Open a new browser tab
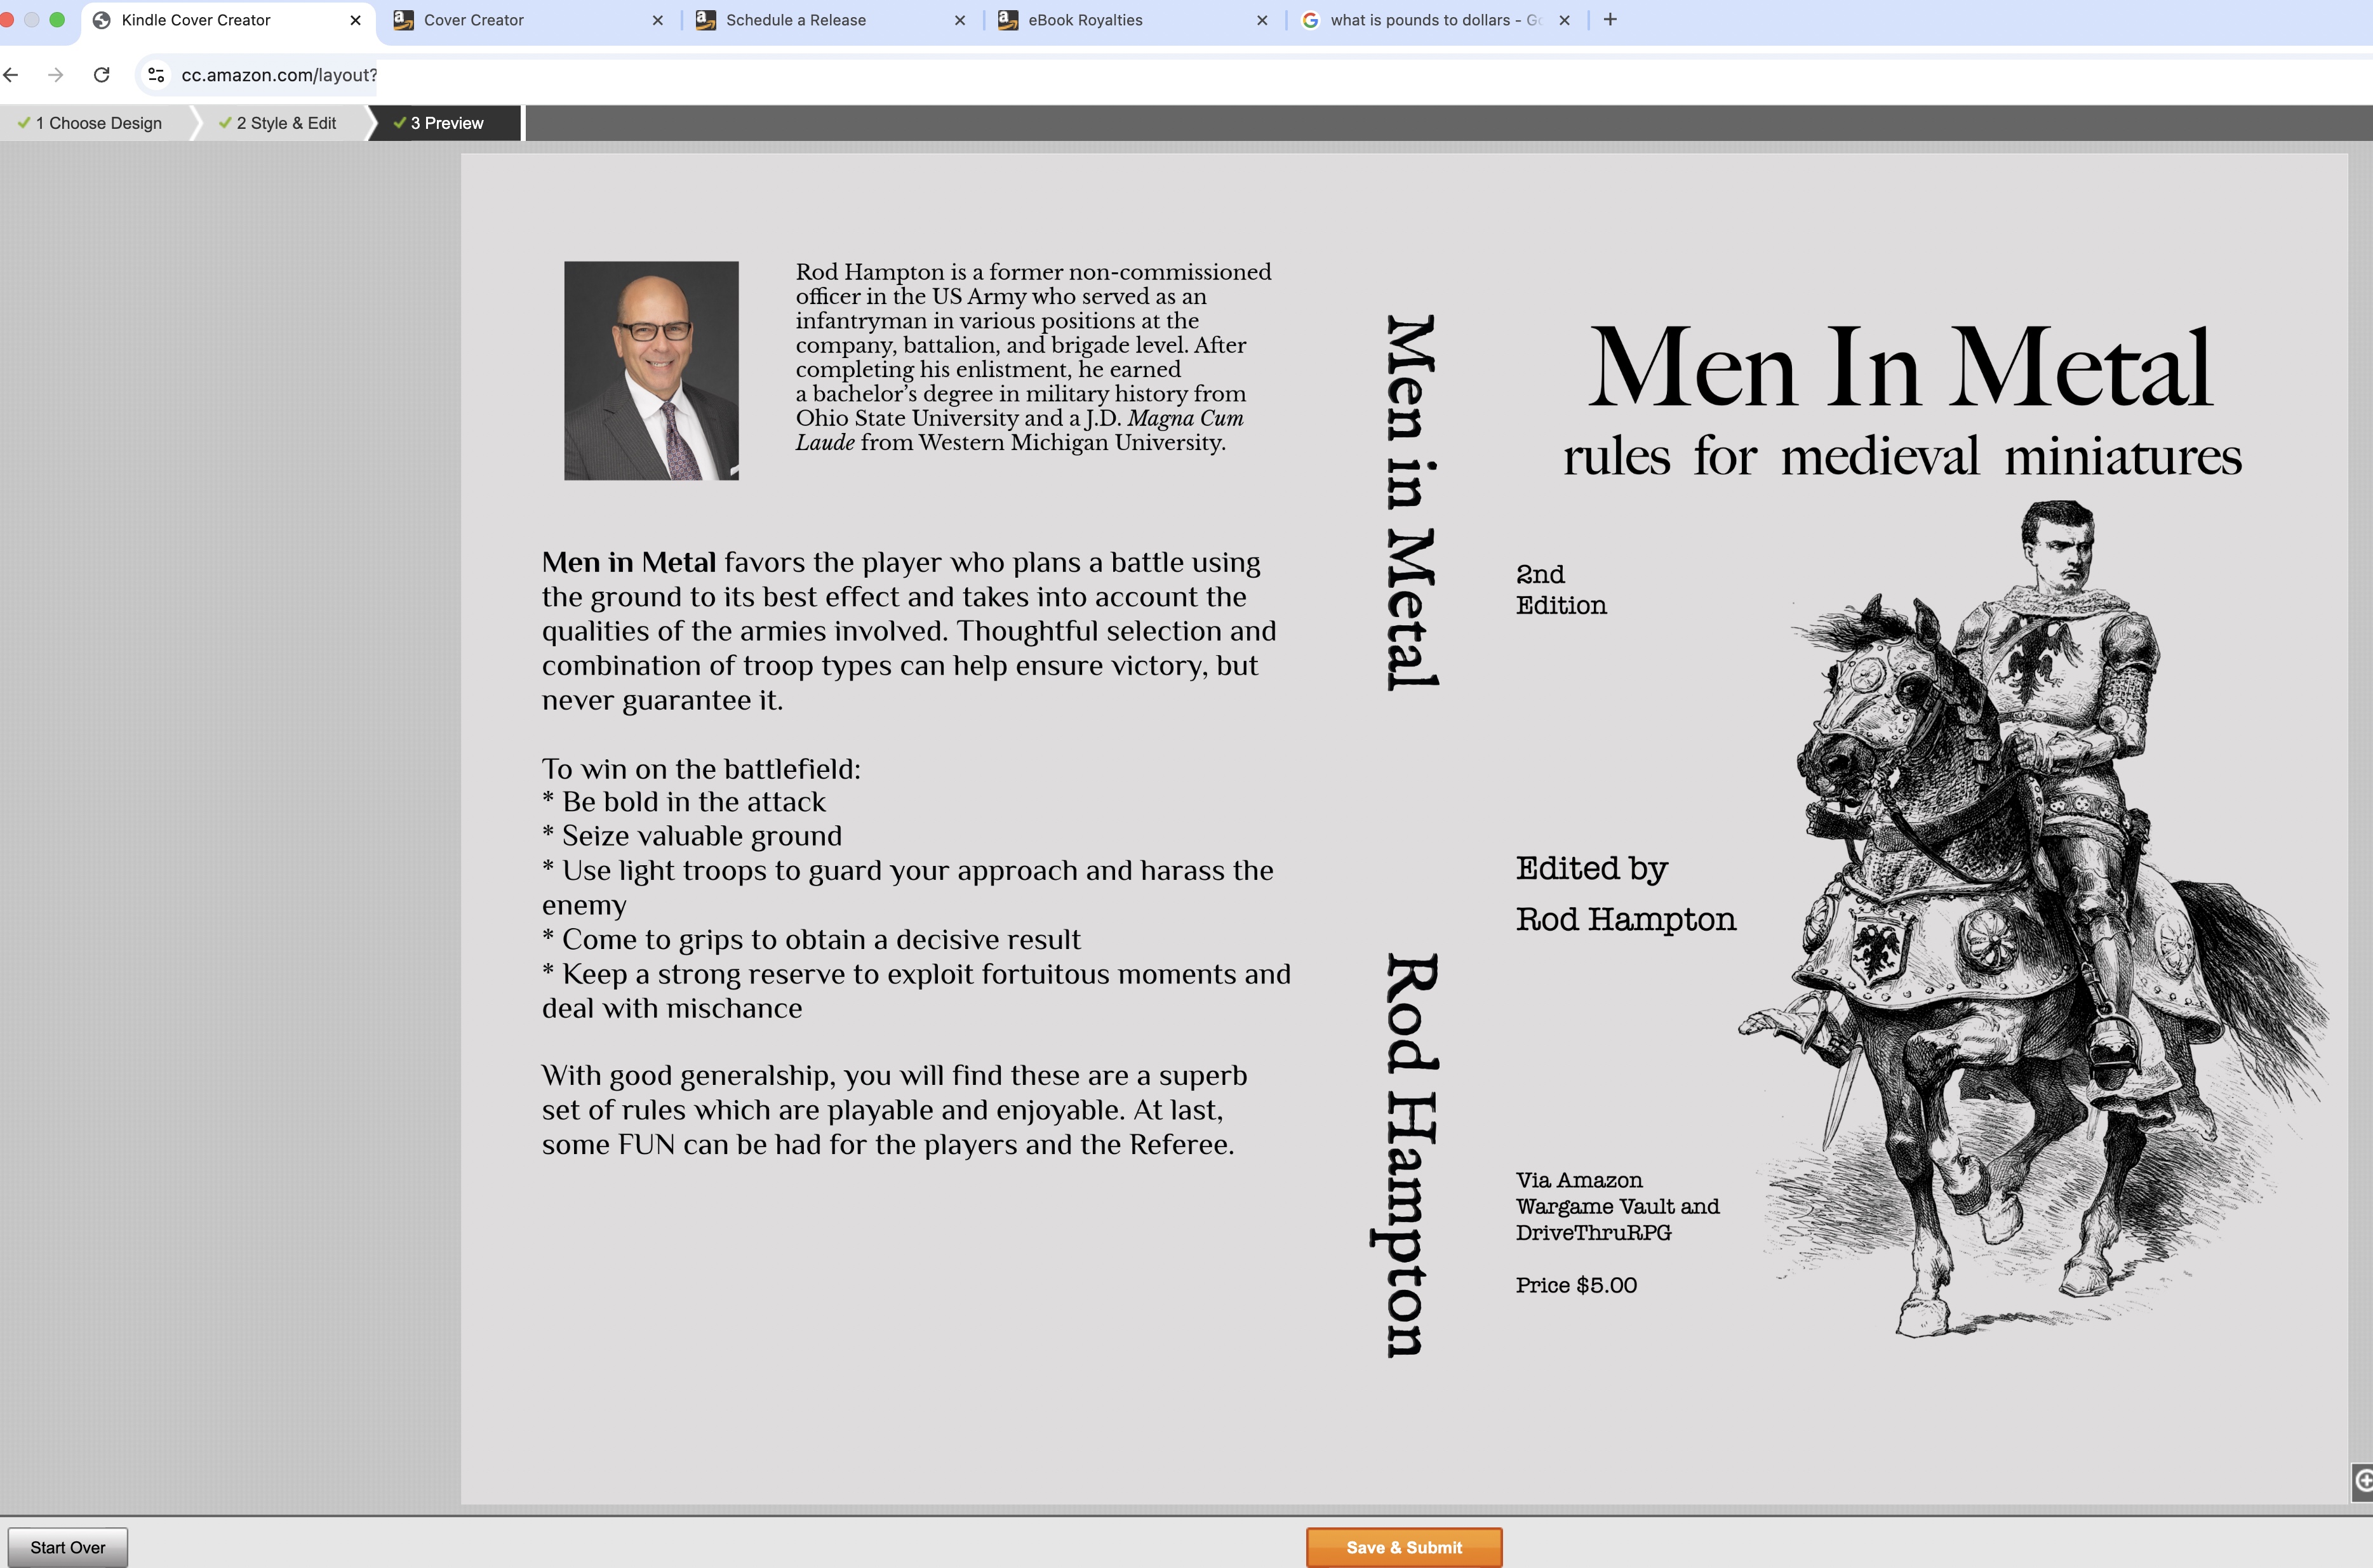 (1610, 20)
